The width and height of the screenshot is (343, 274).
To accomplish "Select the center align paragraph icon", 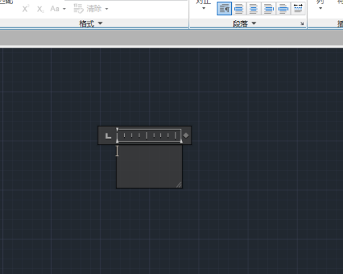I will coord(253,9).
